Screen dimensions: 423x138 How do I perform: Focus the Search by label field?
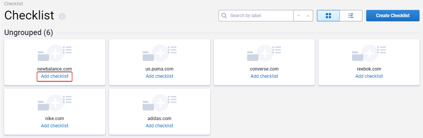point(261,16)
